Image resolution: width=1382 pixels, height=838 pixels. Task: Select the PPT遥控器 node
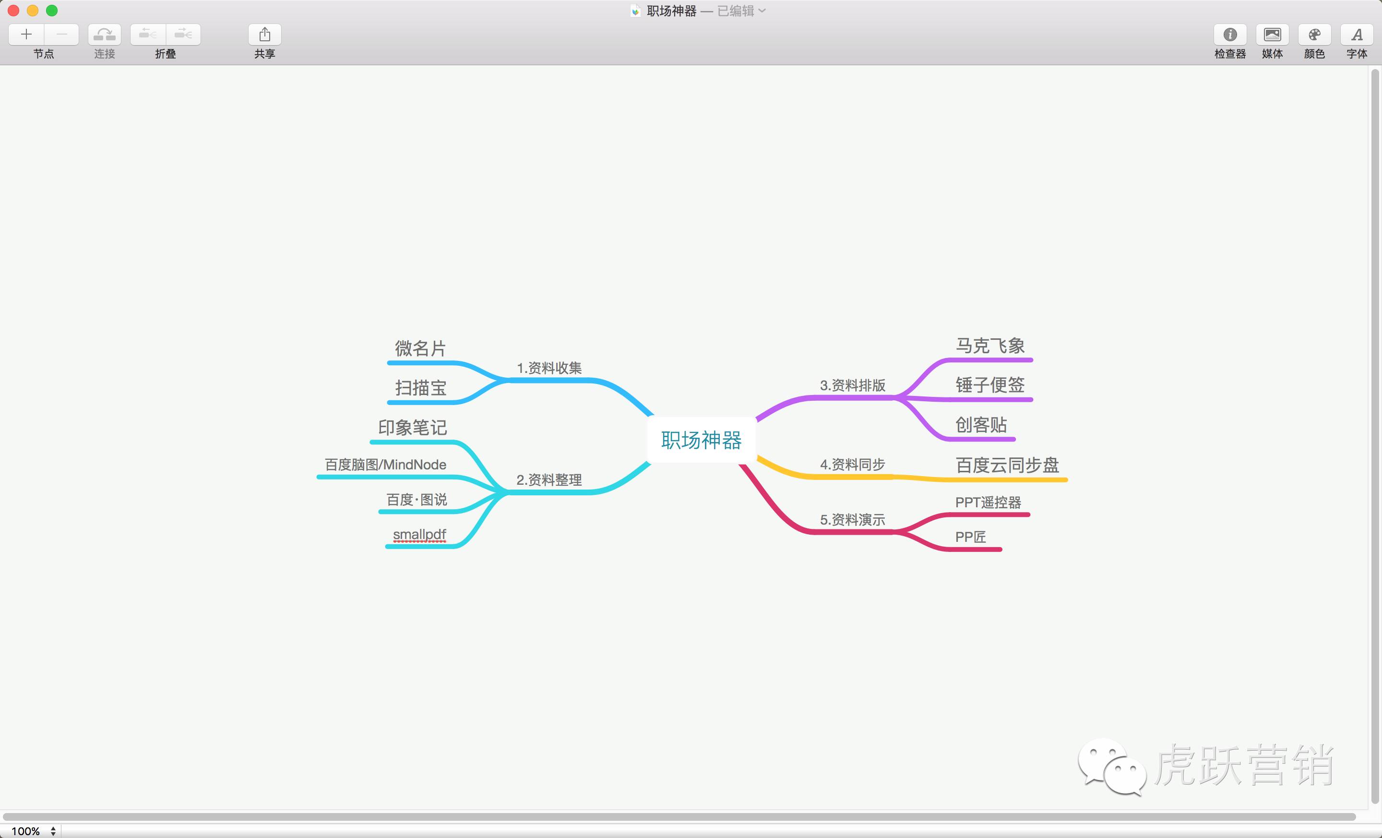tap(988, 503)
